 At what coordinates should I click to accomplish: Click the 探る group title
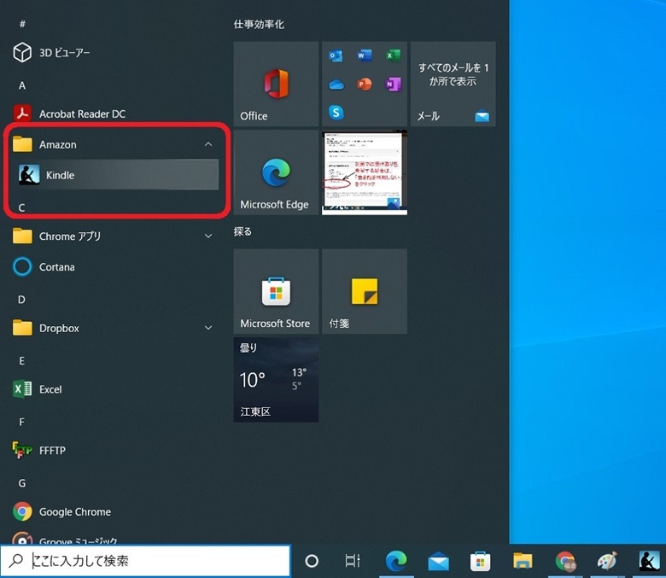pos(242,231)
